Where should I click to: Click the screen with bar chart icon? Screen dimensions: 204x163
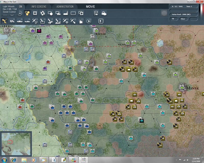click(x=58, y=13)
